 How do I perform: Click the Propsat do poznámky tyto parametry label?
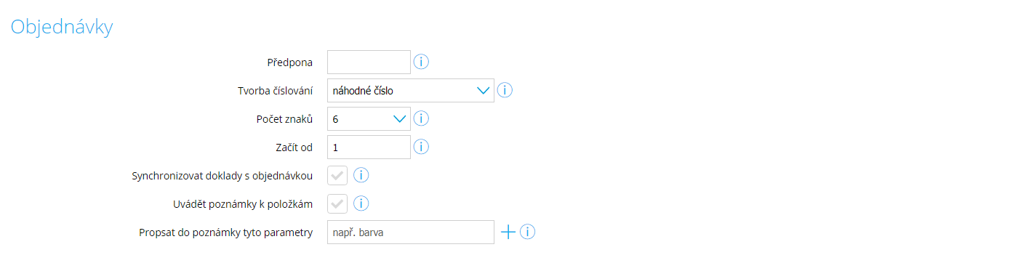(225, 232)
